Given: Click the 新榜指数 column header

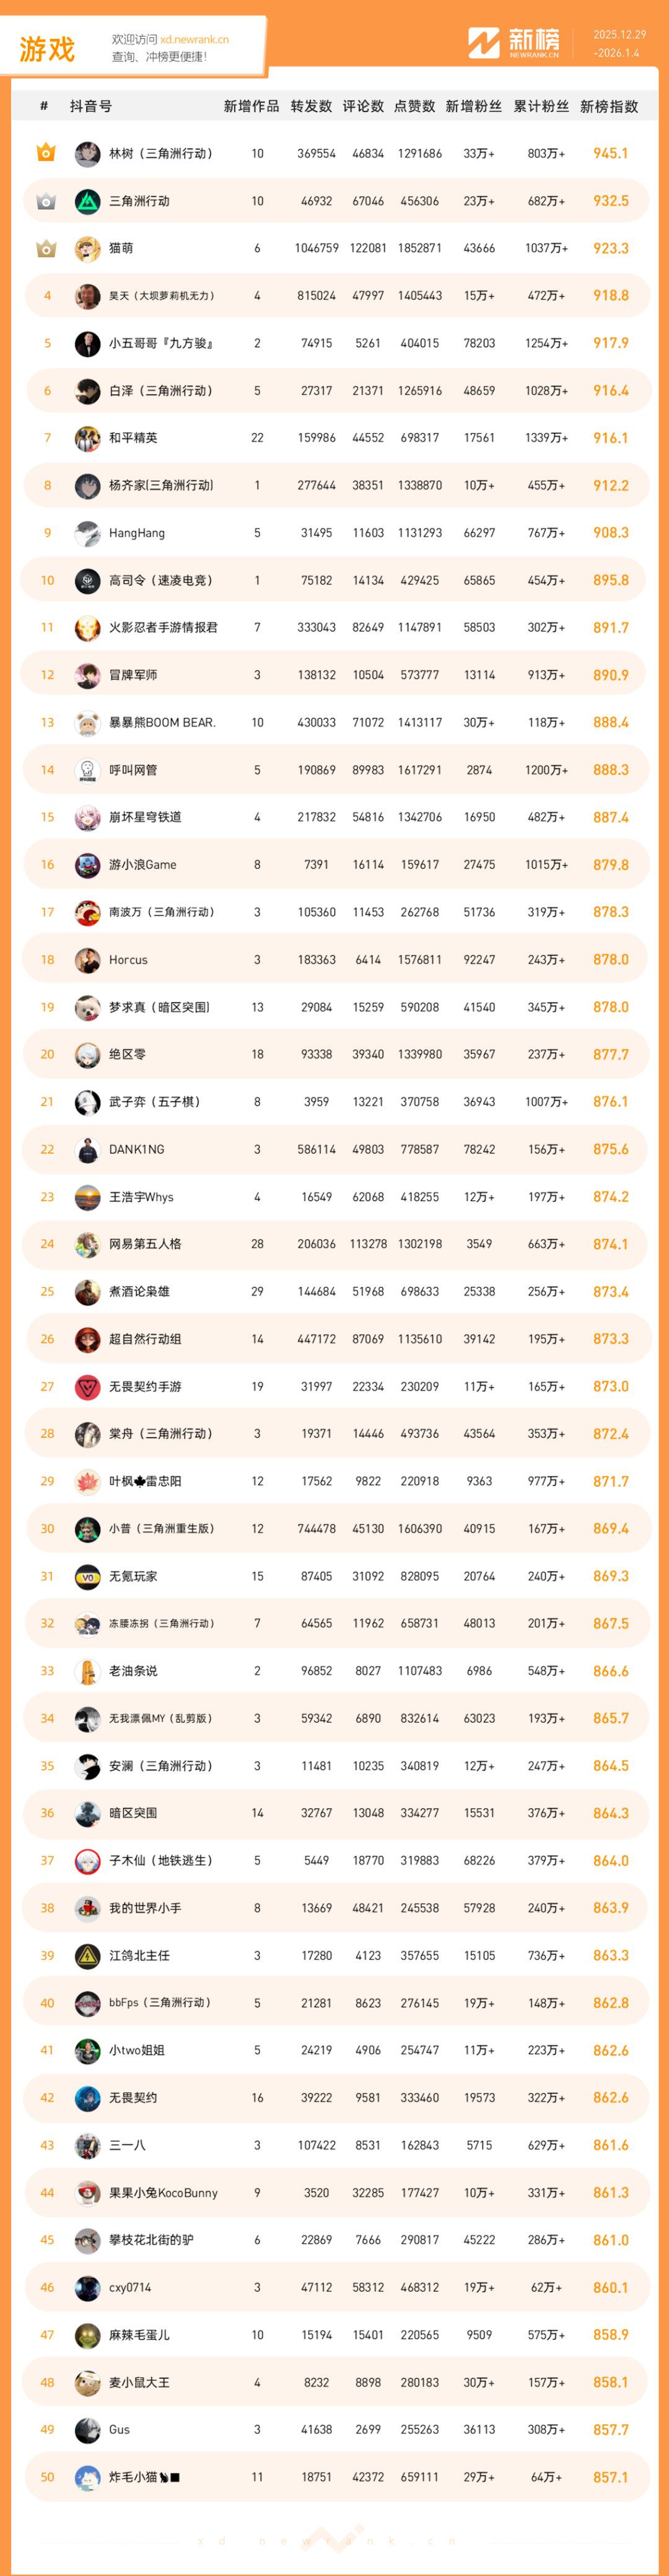Looking at the screenshot, I should pyautogui.click(x=609, y=106).
